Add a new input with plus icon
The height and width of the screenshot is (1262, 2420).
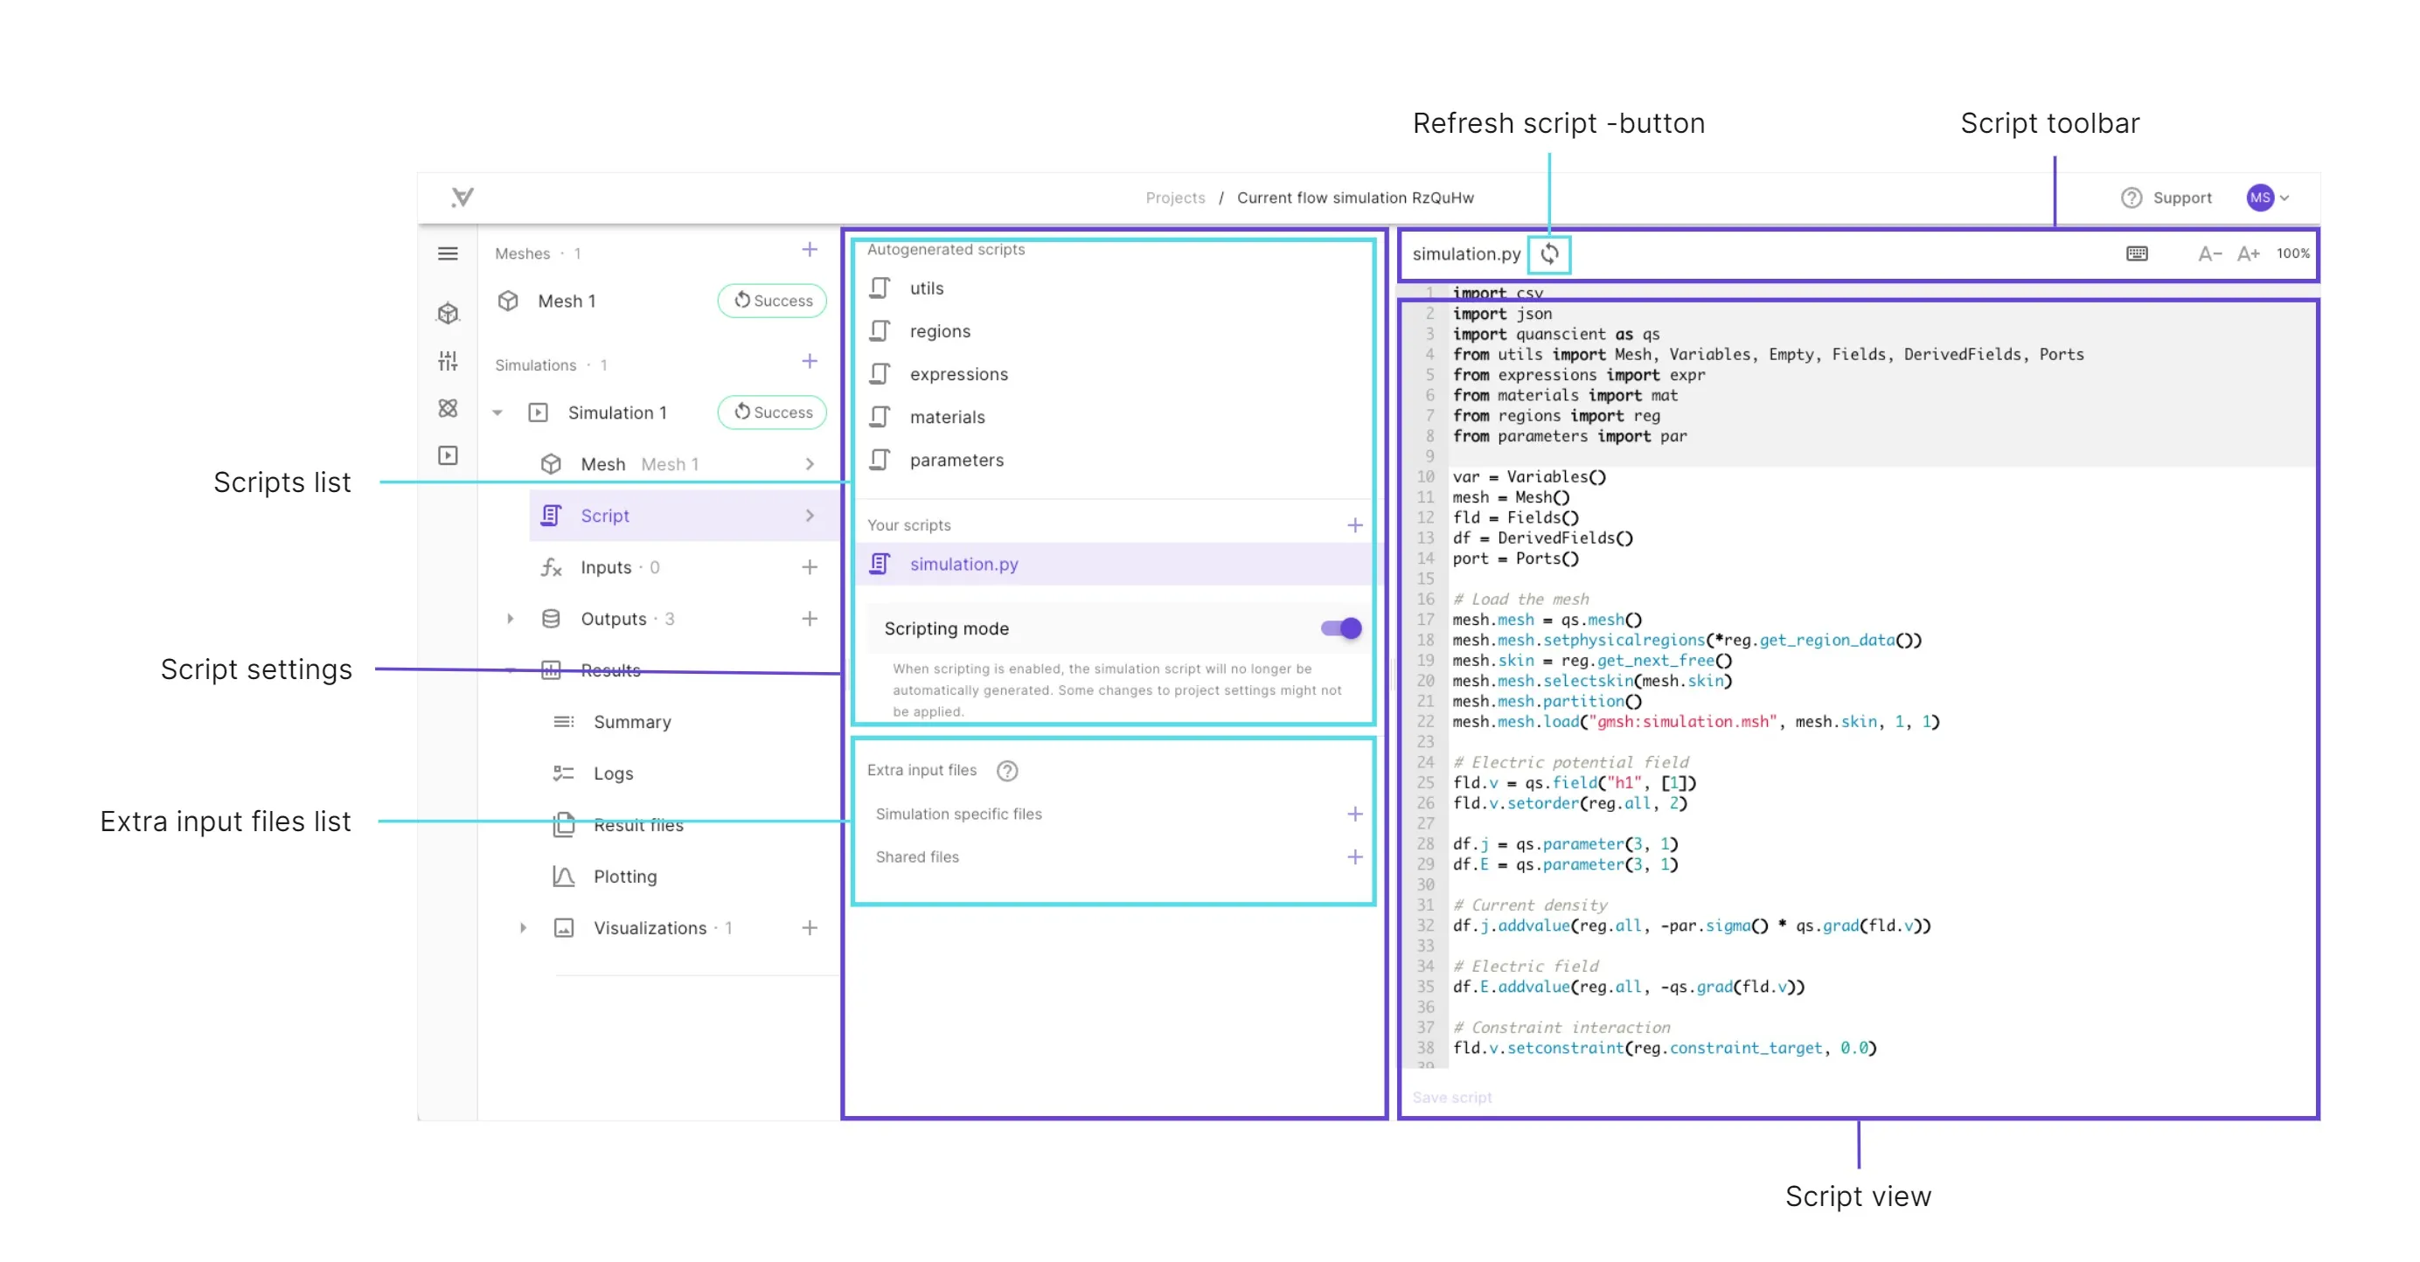[809, 567]
